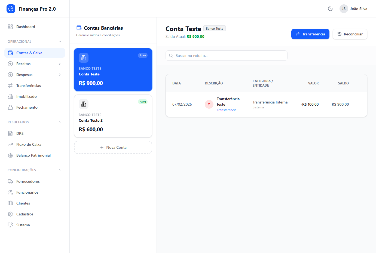This screenshot has width=376, height=253.
Task: Open Balanço Patrimonial scale icon
Action: (x=10, y=155)
